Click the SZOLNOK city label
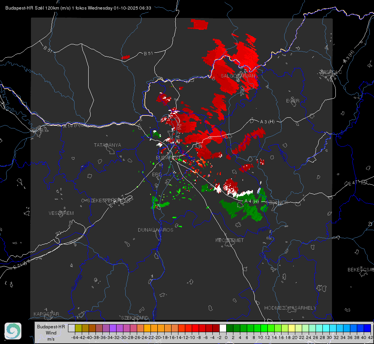The image size is (374, 344). pos(277,202)
